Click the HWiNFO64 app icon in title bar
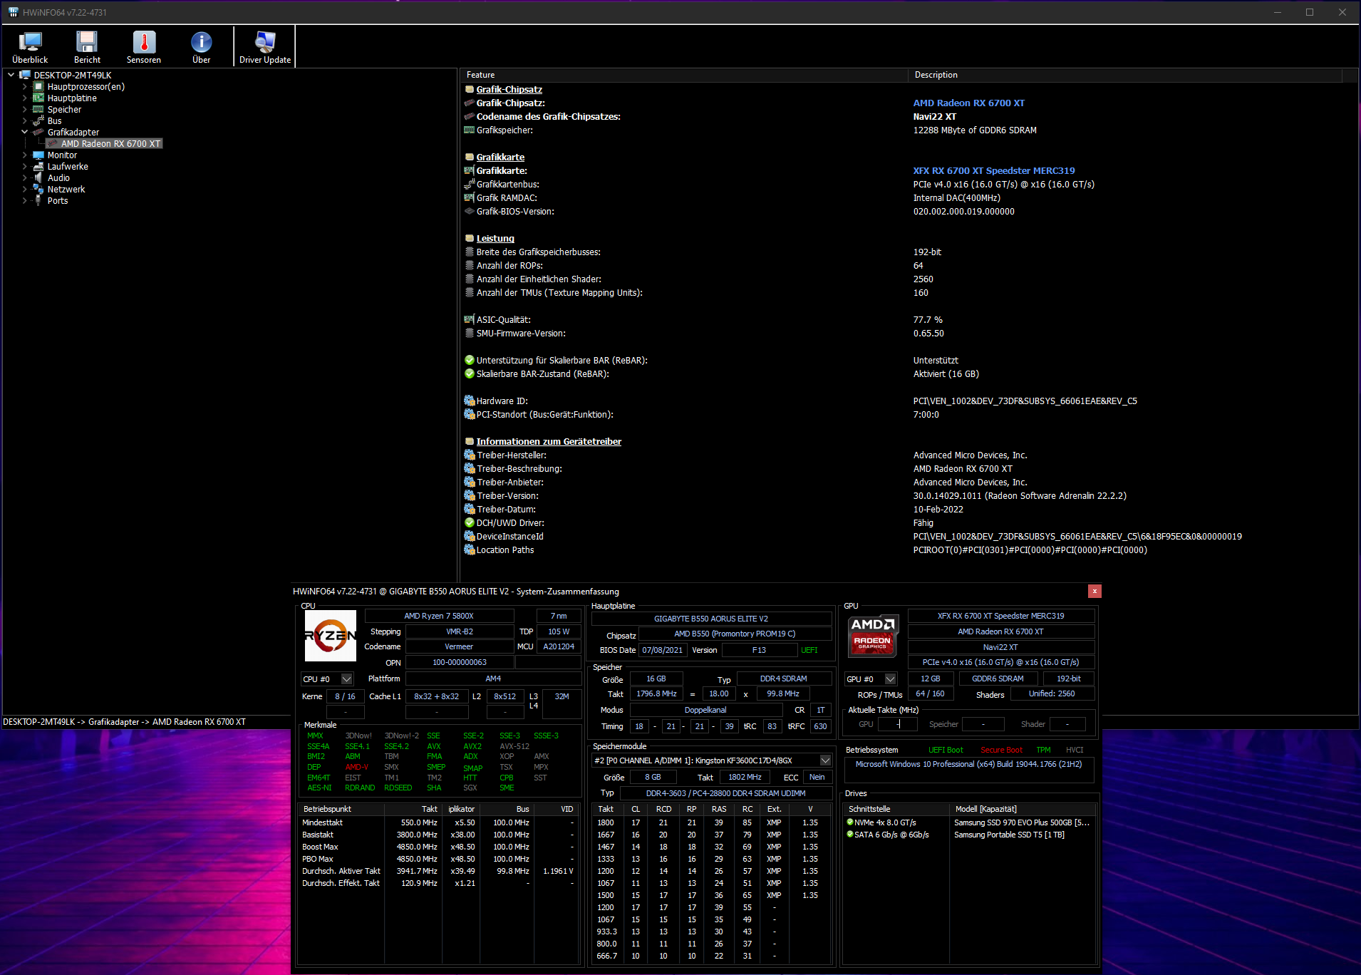Image resolution: width=1361 pixels, height=975 pixels. (x=13, y=12)
